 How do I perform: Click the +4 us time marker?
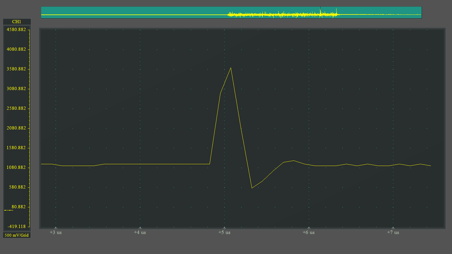pyautogui.click(x=140, y=232)
